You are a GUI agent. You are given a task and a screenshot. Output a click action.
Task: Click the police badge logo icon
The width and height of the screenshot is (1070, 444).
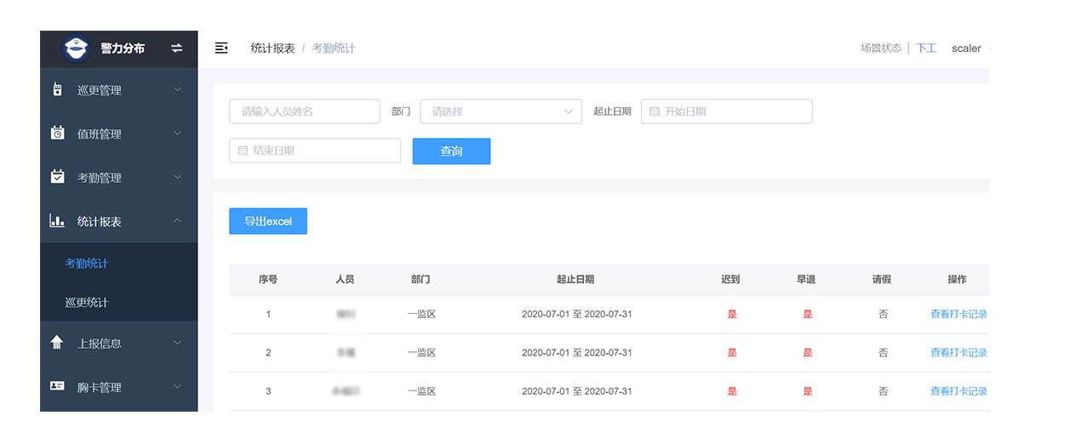(77, 48)
